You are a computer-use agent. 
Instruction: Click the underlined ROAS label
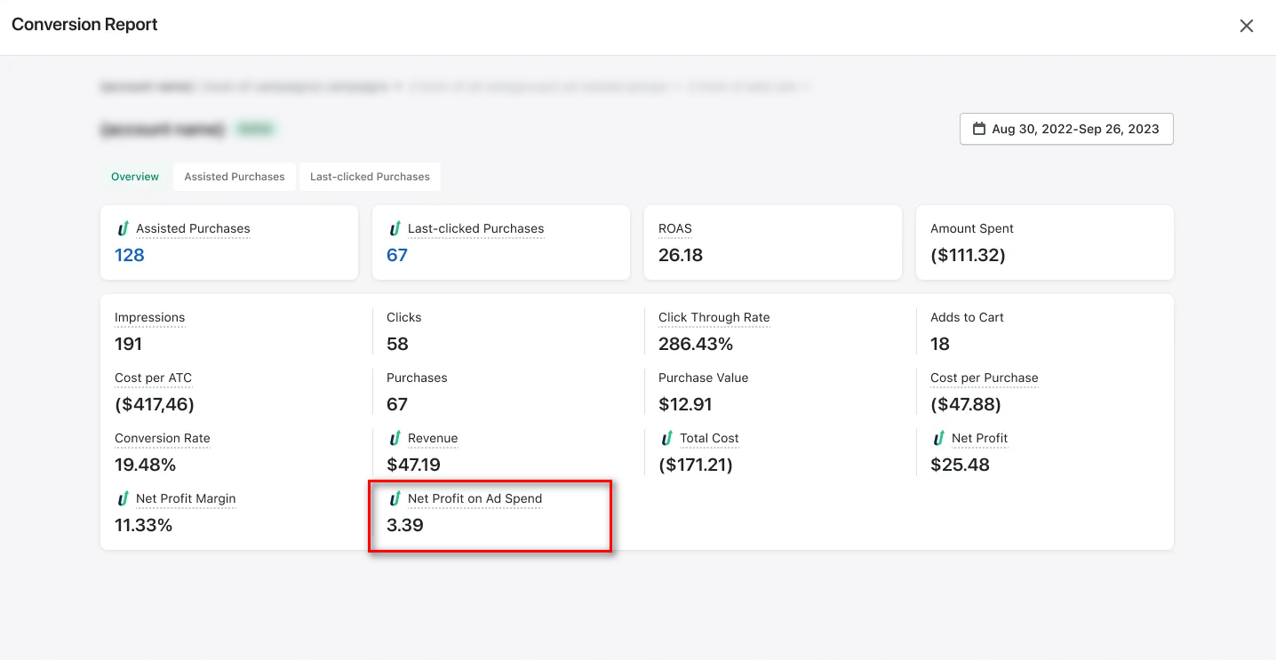(x=674, y=228)
